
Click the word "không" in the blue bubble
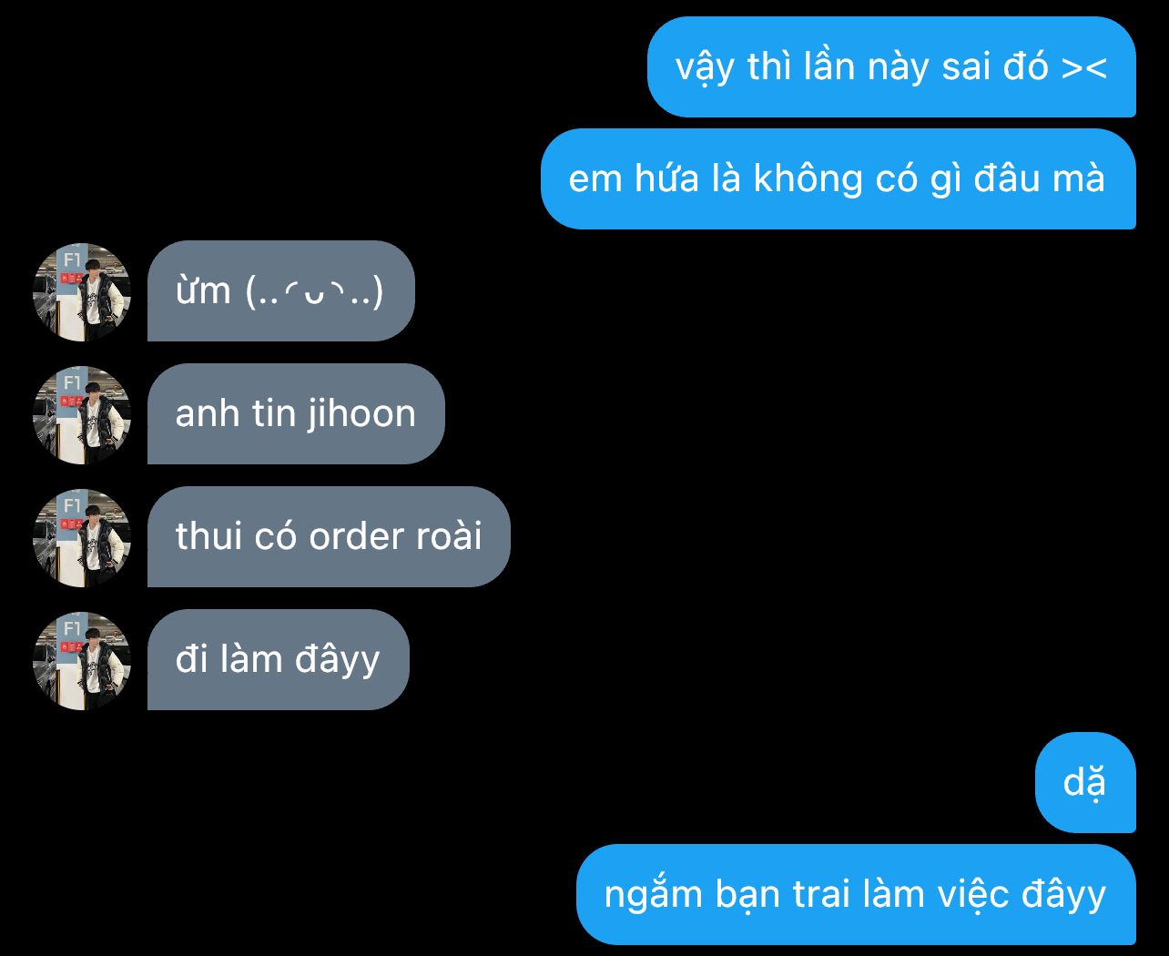click(x=808, y=178)
